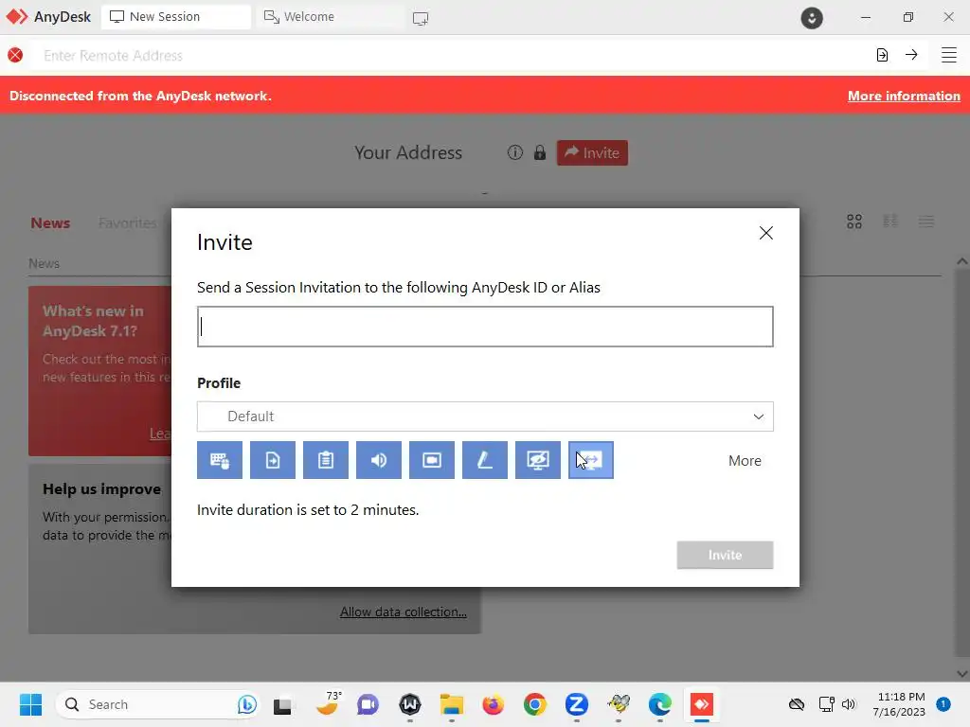Toggle session recording permission button
The width and height of the screenshot is (970, 727).
[x=432, y=460]
